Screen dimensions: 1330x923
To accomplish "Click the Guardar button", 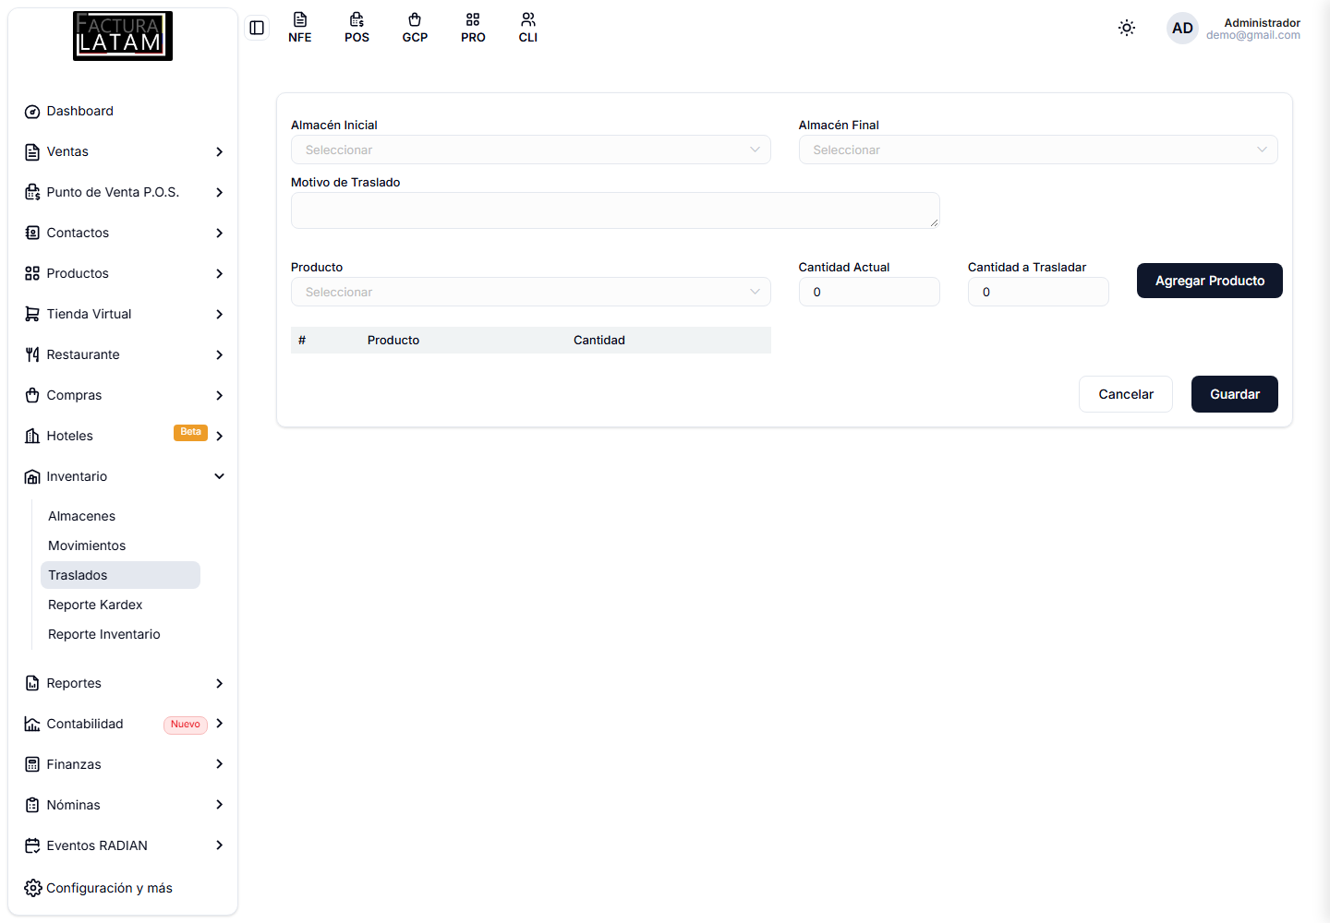I will 1235,394.
